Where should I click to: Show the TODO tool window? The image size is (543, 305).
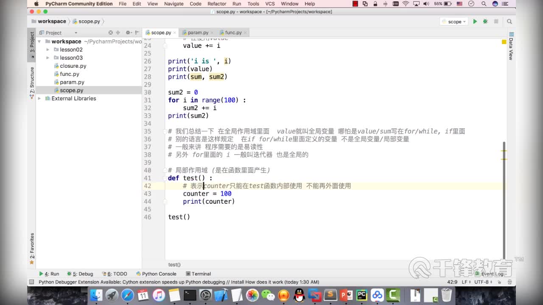[x=115, y=274]
